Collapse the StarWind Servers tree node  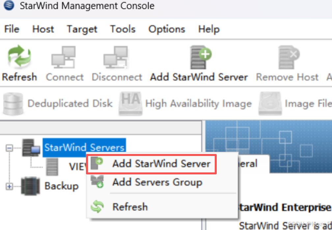(x=9, y=148)
